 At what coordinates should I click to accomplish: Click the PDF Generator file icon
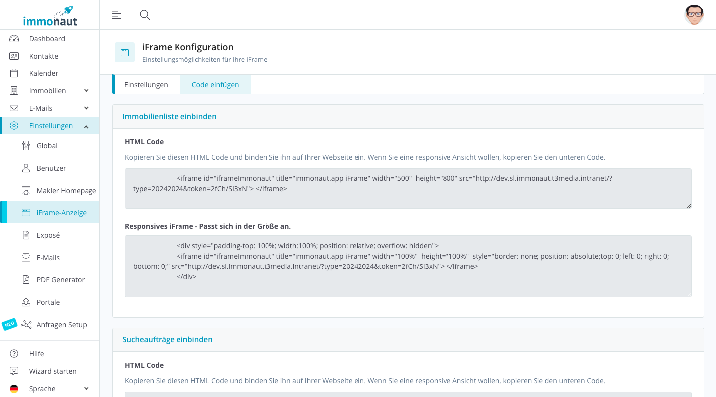(26, 280)
